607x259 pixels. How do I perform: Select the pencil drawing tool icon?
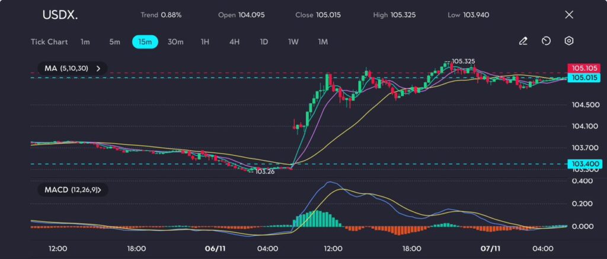[x=523, y=41]
